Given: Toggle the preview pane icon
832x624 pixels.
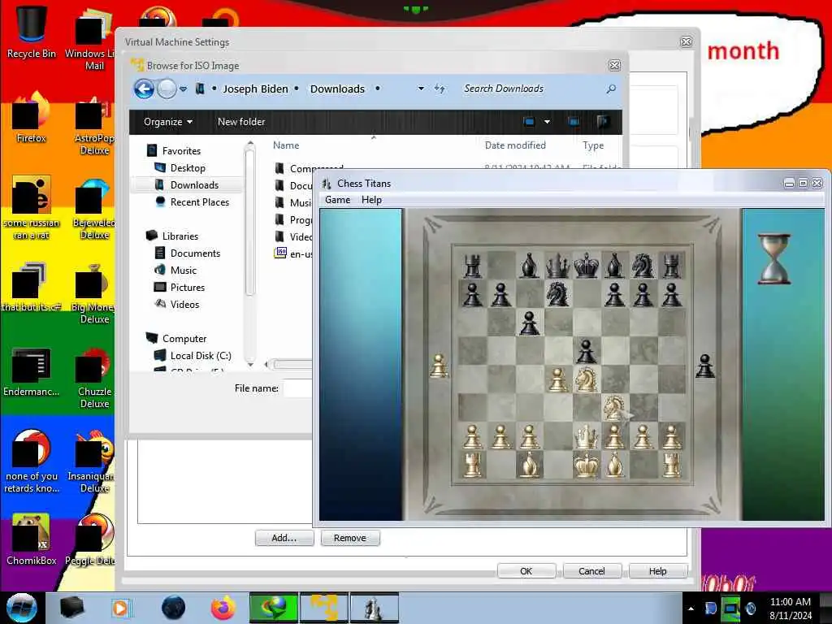Looking at the screenshot, I should point(574,122).
